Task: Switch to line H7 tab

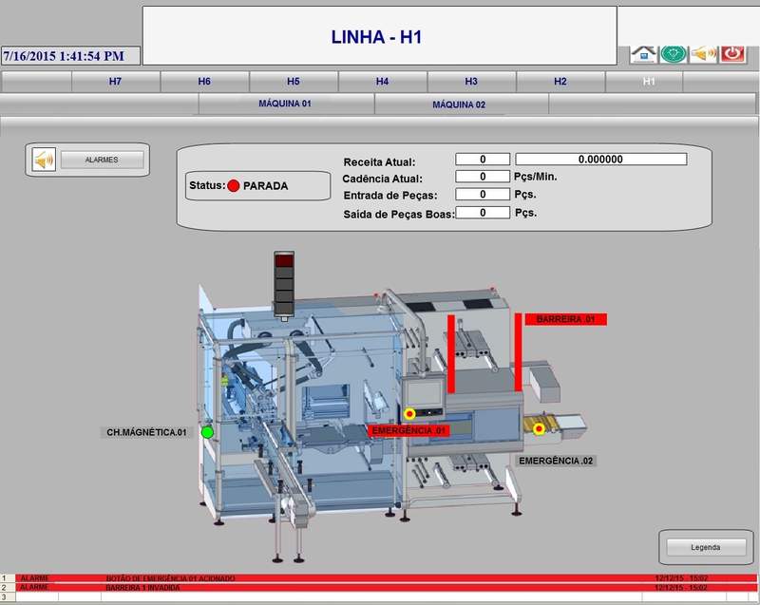Action: click(x=115, y=82)
